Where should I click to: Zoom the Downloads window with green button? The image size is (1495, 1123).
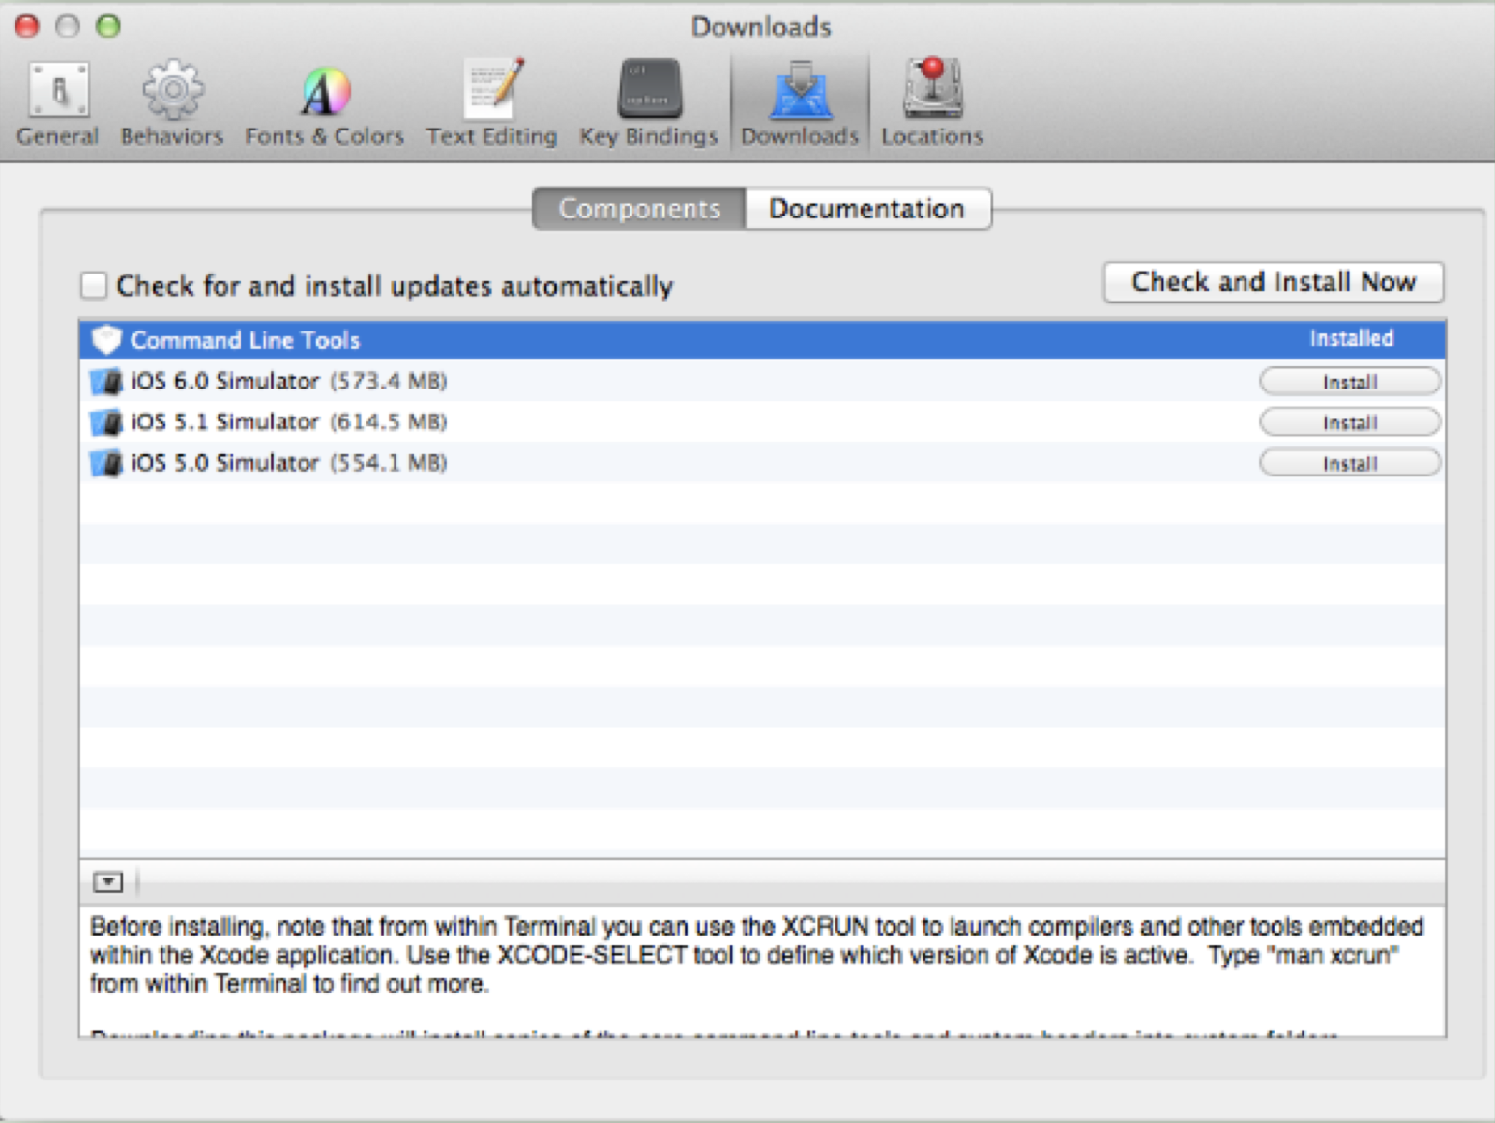coord(108,26)
